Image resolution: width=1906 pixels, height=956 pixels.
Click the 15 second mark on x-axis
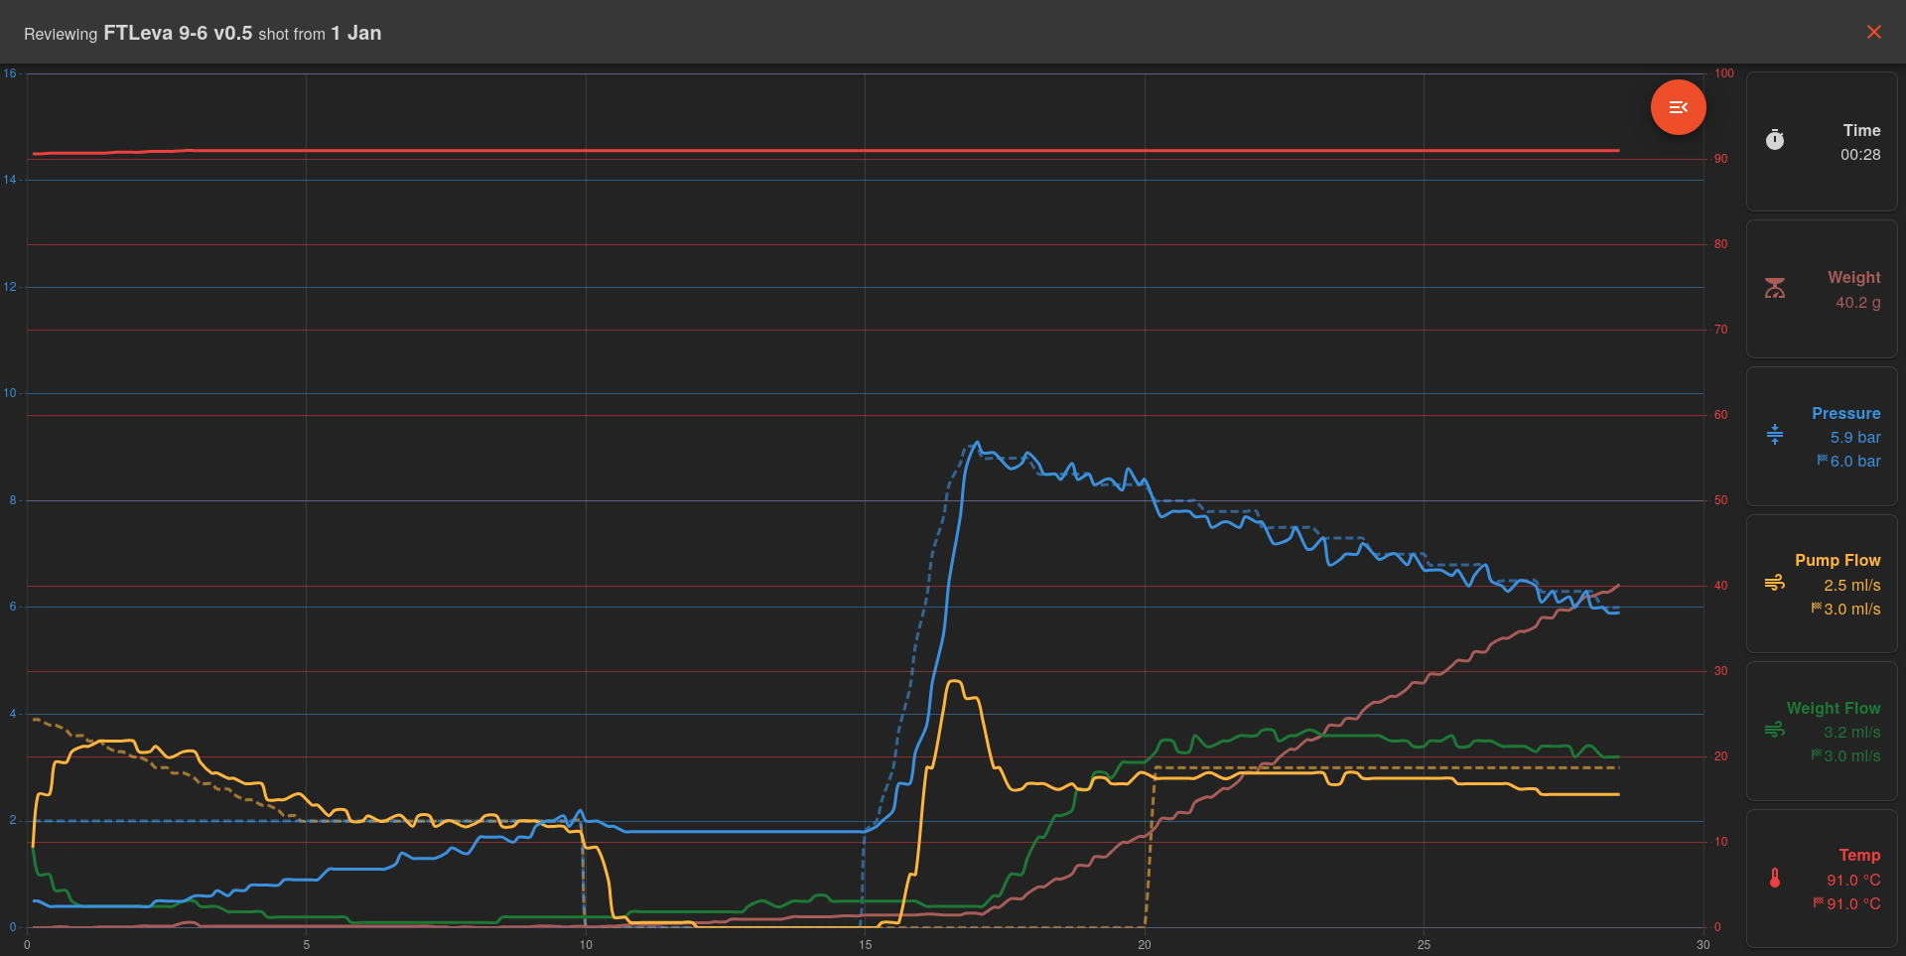pyautogui.click(x=865, y=944)
